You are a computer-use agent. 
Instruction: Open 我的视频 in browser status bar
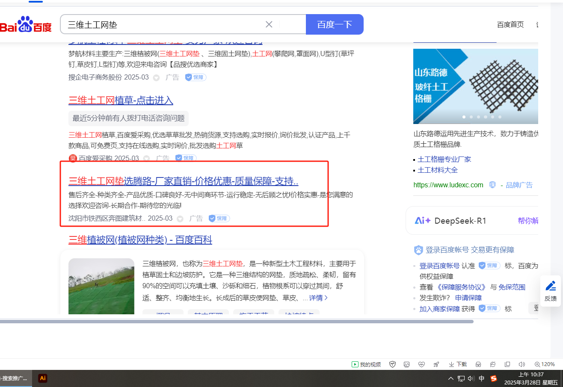tap(366, 364)
